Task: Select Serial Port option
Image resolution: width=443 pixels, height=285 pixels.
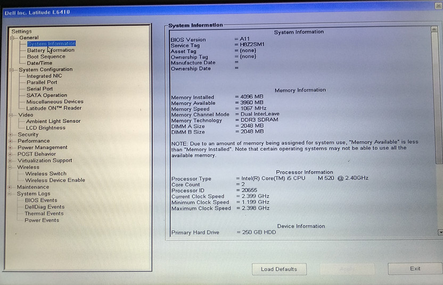Action: 39,89
